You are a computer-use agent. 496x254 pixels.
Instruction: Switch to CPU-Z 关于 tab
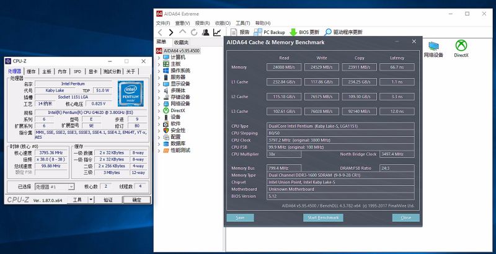click(131, 72)
